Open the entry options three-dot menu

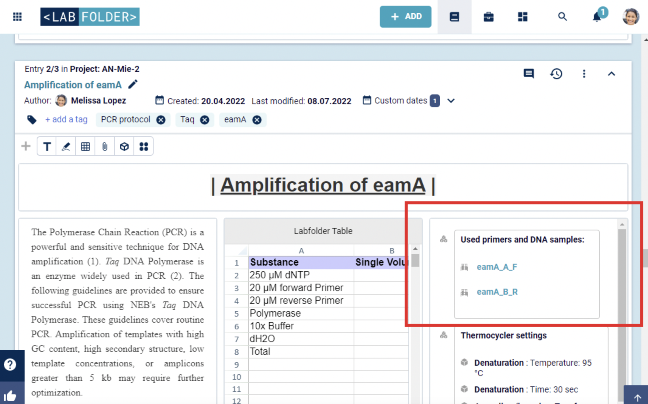point(584,73)
